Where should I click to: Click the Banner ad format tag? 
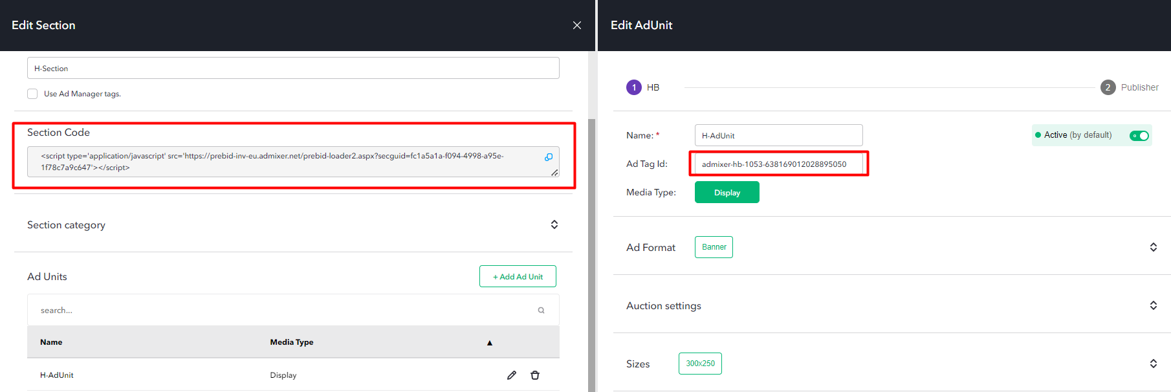pos(714,247)
